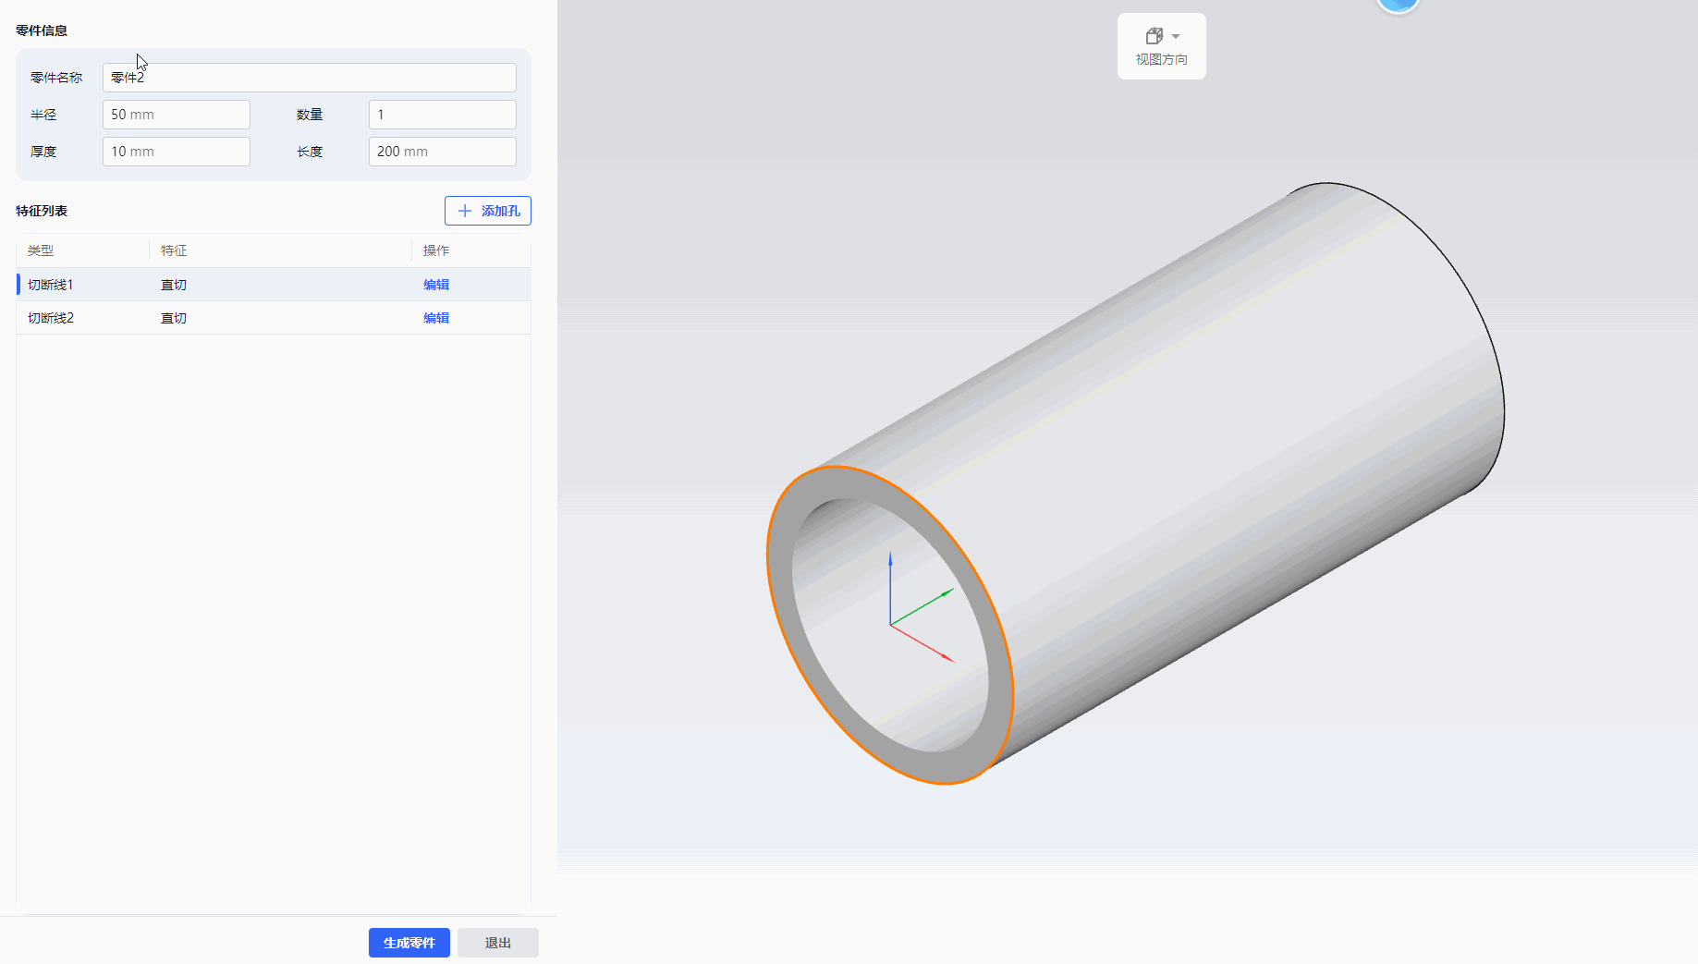The height and width of the screenshot is (964, 1698).
Task: Focus the 厚度 field showing 10 mm
Action: [x=176, y=152]
